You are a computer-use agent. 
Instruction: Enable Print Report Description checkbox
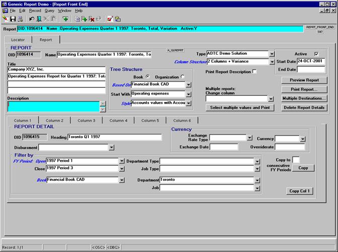(x=255, y=71)
